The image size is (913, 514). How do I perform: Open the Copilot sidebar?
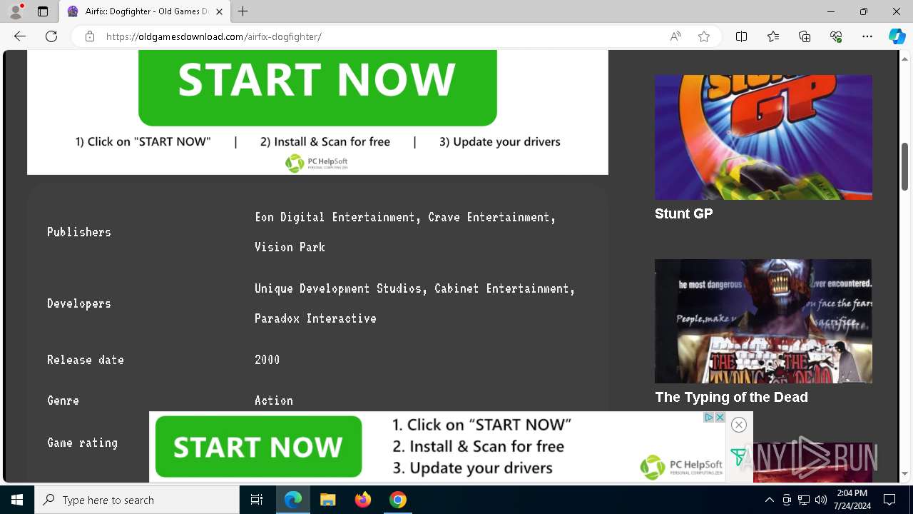(x=897, y=36)
